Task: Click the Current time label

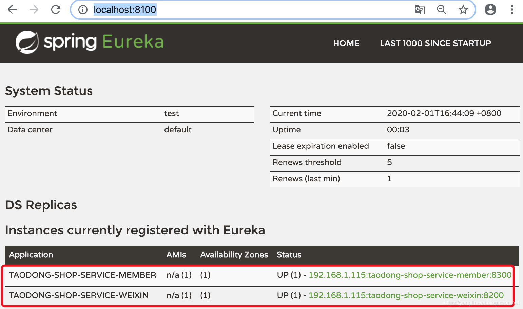Action: (x=297, y=113)
